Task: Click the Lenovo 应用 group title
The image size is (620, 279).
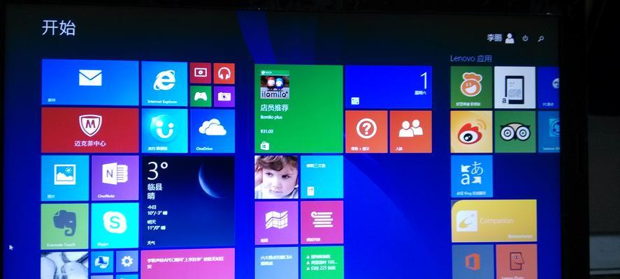Action: (x=471, y=59)
